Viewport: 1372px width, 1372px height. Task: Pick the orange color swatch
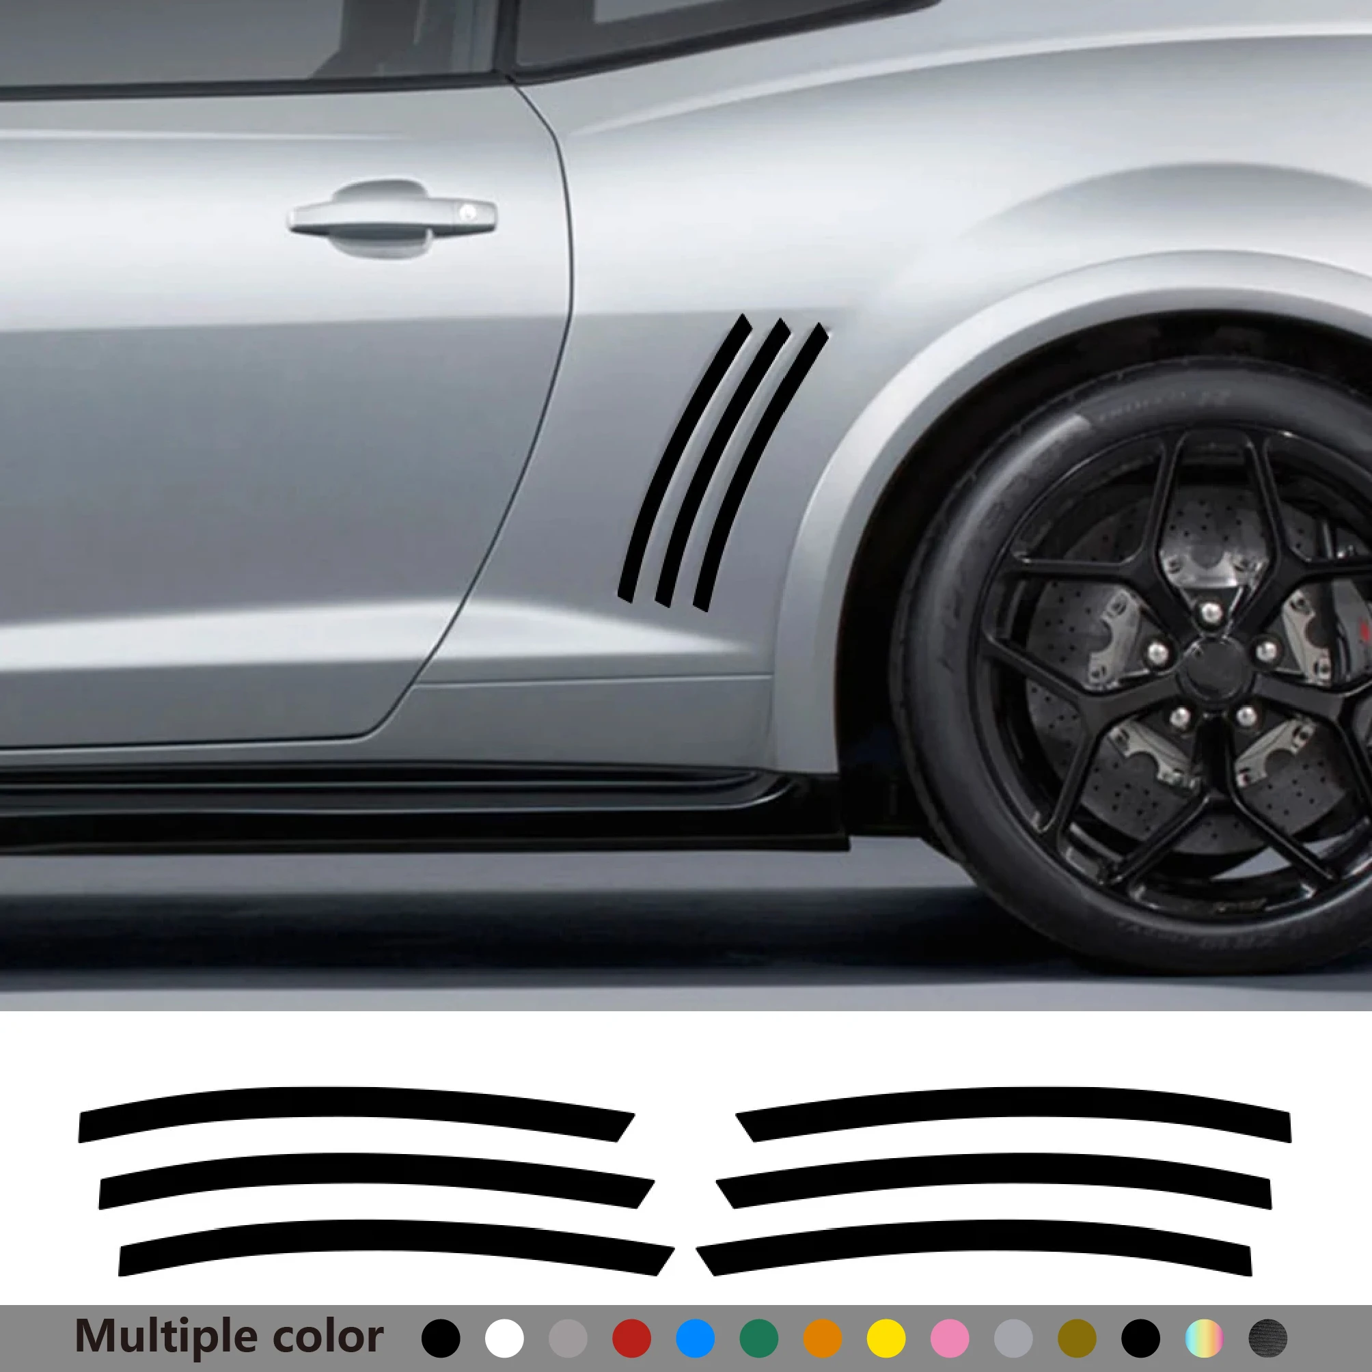[823, 1339]
